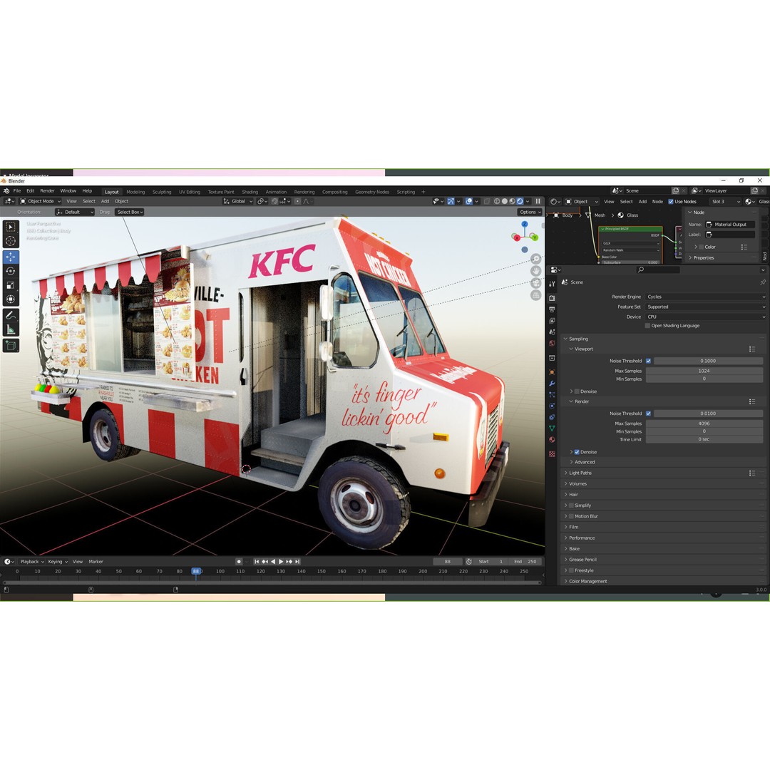Open the Global transform orientation dropdown
Image resolution: width=770 pixels, height=770 pixels.
click(x=237, y=201)
